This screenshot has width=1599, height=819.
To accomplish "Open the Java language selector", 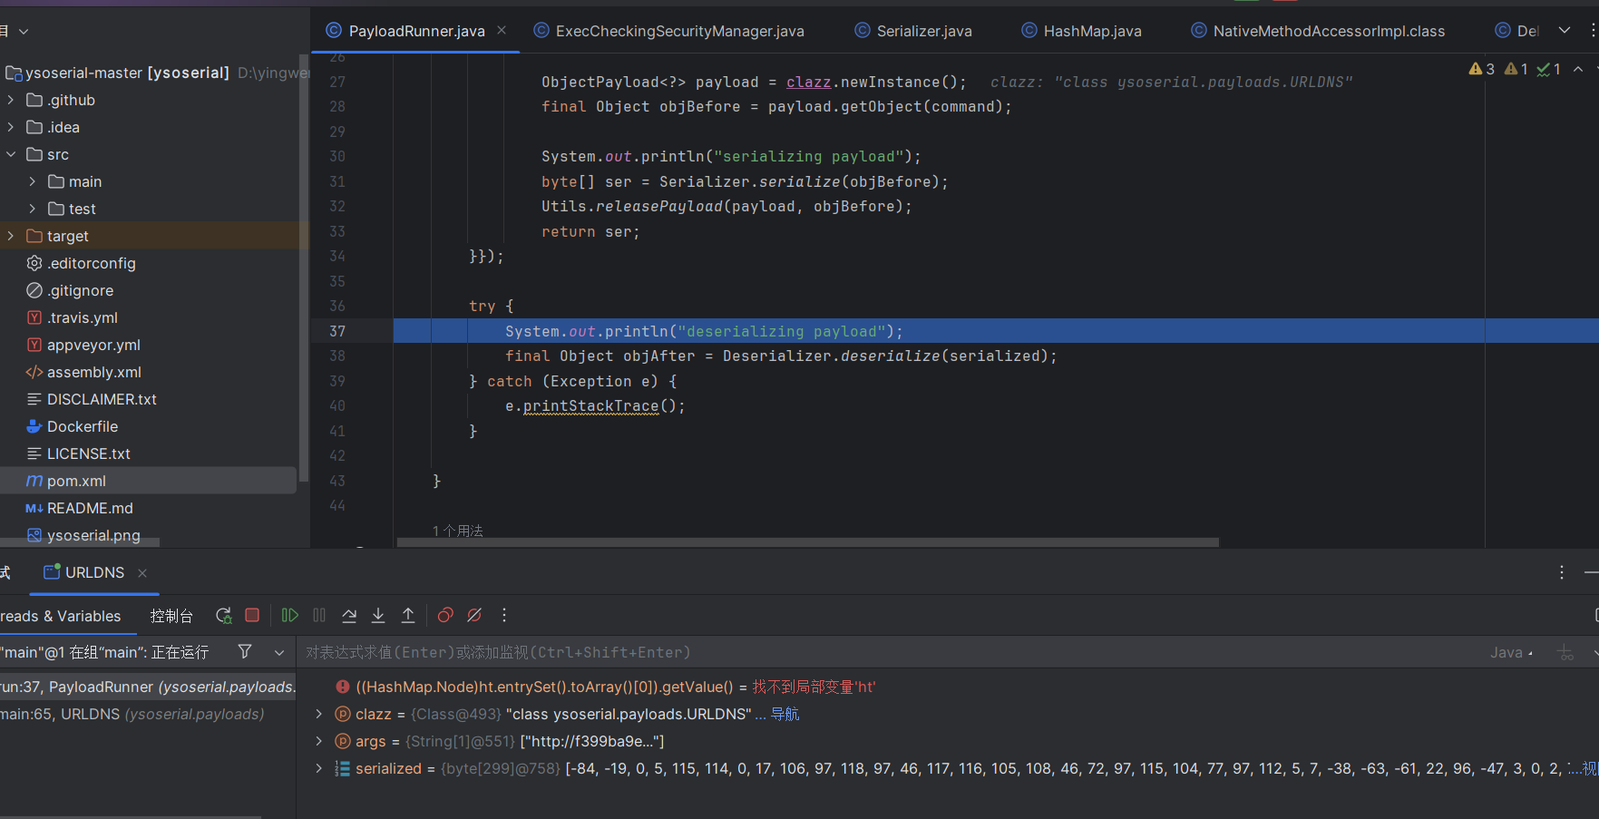I will coord(1511,652).
